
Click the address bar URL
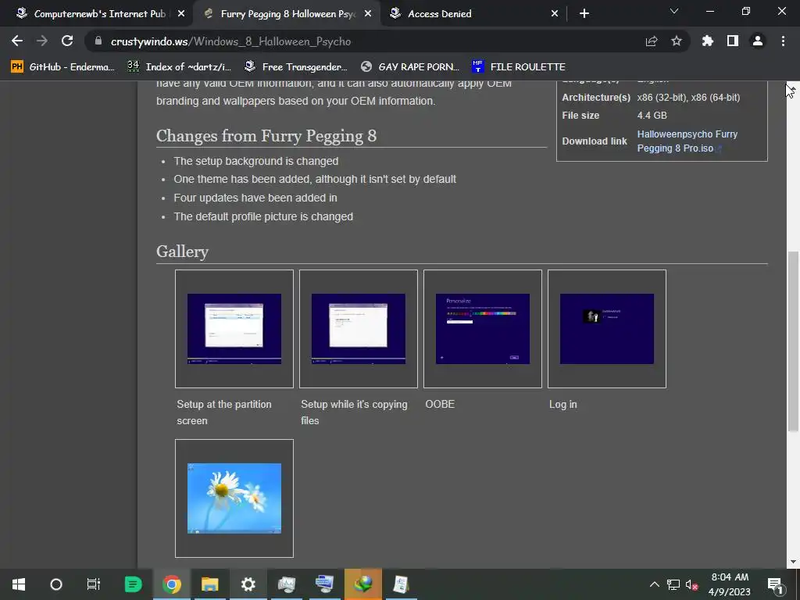tap(230, 41)
